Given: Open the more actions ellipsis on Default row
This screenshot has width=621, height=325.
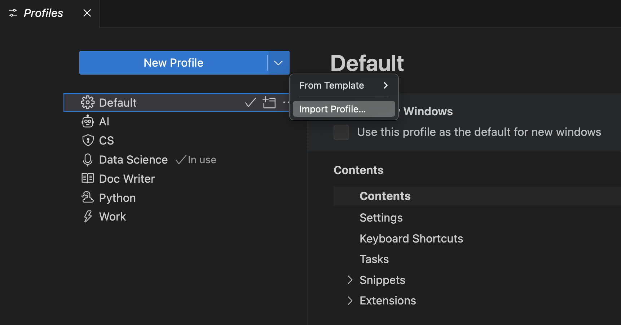Looking at the screenshot, I should pyautogui.click(x=287, y=102).
